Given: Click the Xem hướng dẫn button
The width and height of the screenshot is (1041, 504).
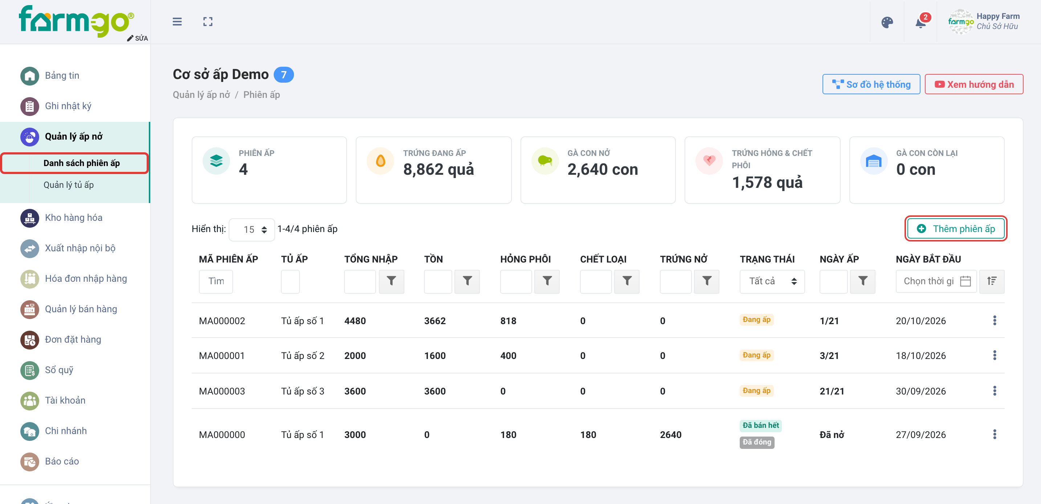Looking at the screenshot, I should point(974,84).
